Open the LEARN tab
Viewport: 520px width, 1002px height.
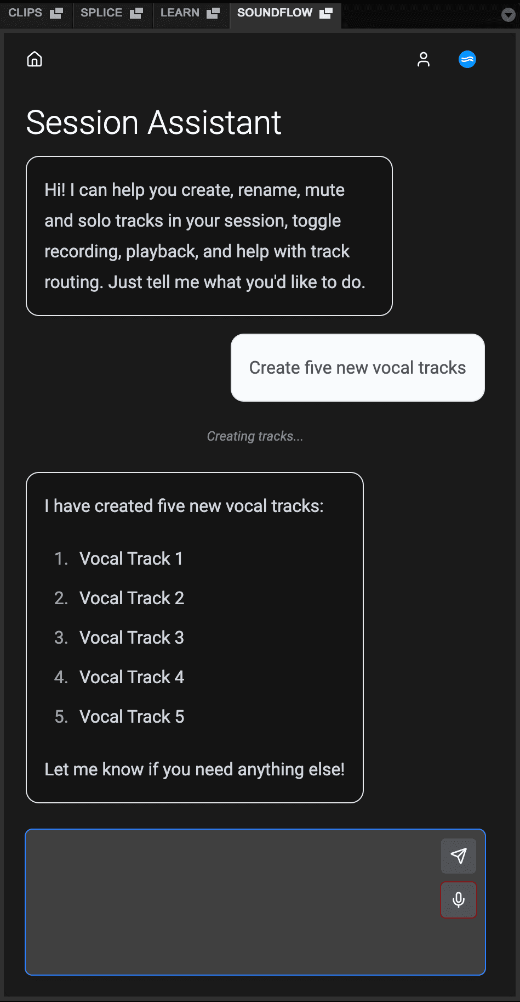(180, 13)
